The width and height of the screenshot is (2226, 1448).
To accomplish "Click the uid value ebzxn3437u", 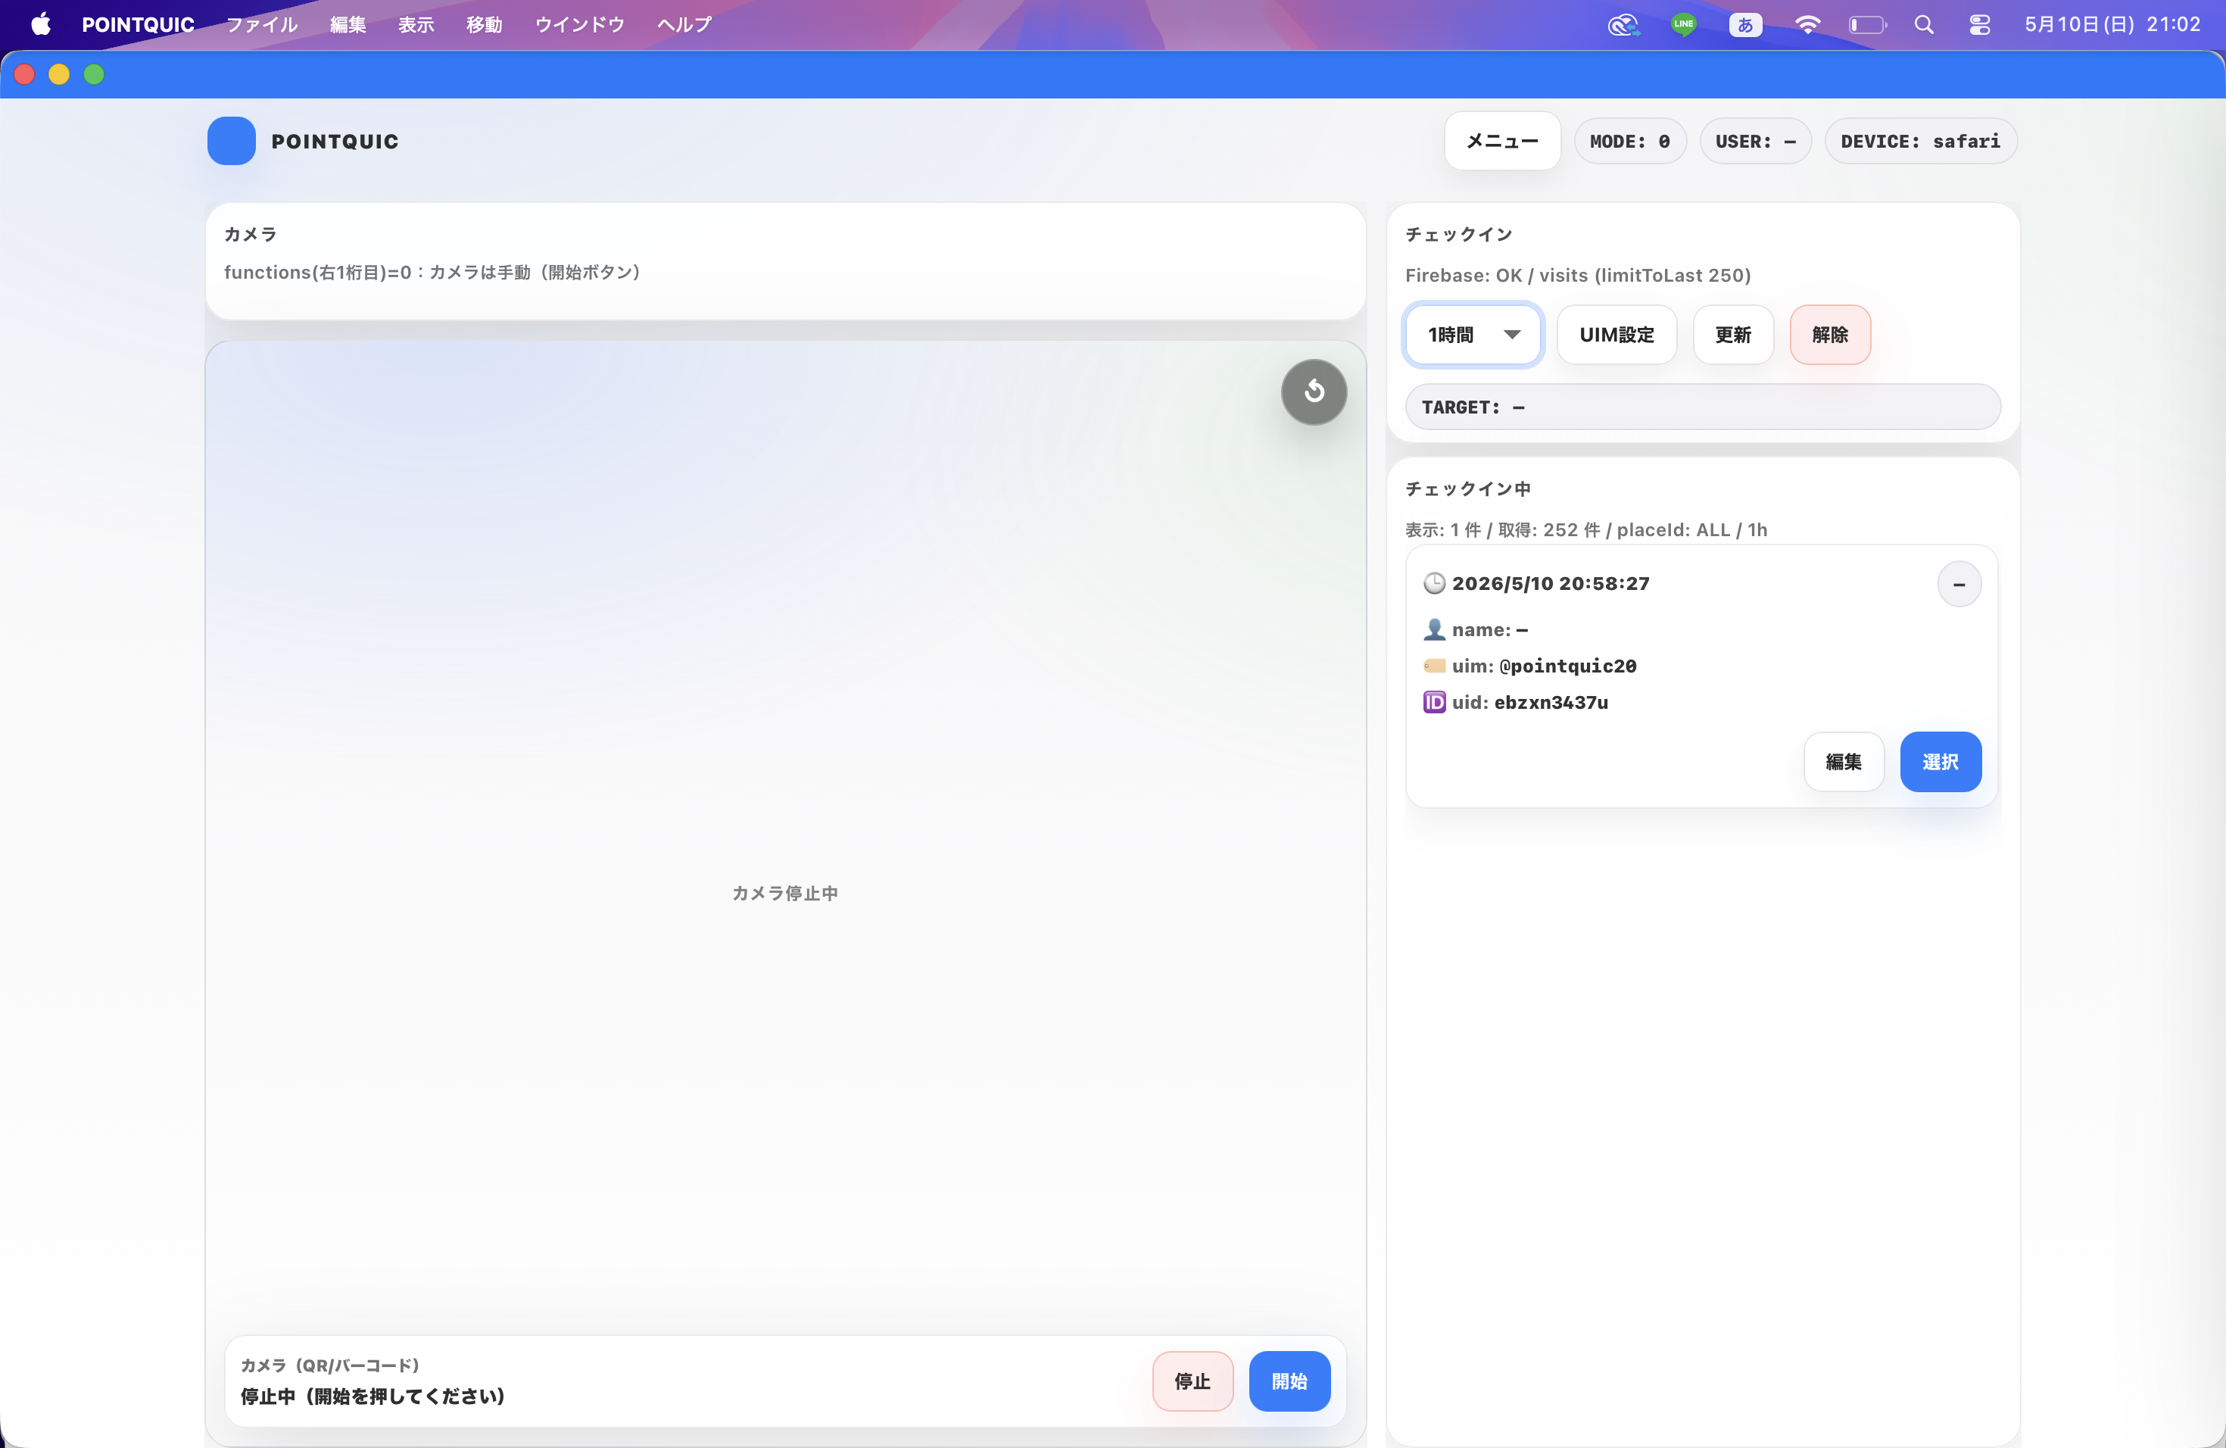I will (x=1551, y=703).
